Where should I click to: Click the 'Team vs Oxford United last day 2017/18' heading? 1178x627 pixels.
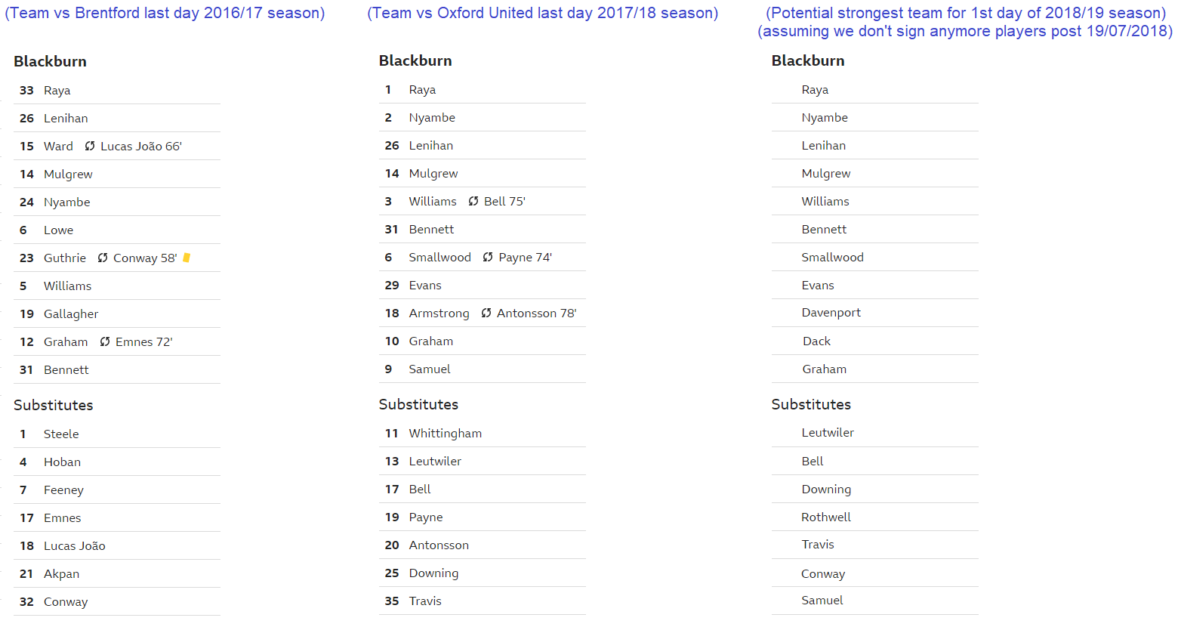[543, 13]
